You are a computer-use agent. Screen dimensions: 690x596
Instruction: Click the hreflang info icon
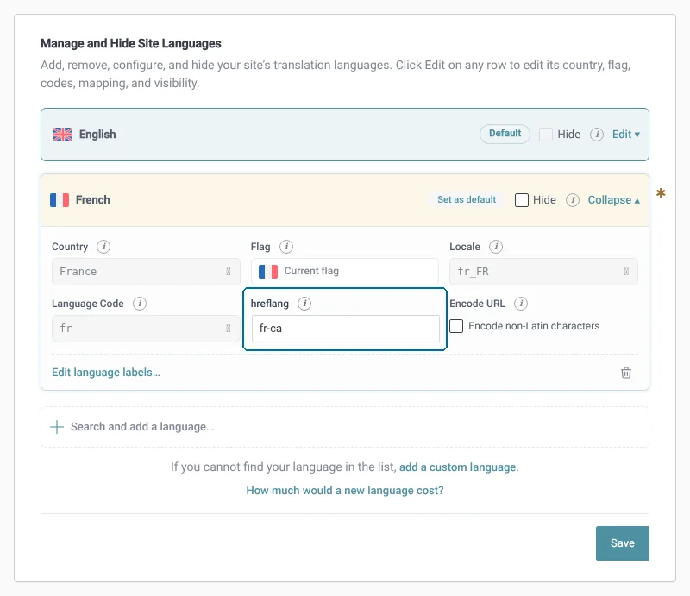pos(304,304)
